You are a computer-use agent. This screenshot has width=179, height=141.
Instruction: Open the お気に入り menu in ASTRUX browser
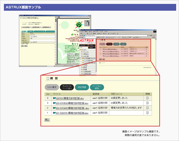[x=96, y=32]
